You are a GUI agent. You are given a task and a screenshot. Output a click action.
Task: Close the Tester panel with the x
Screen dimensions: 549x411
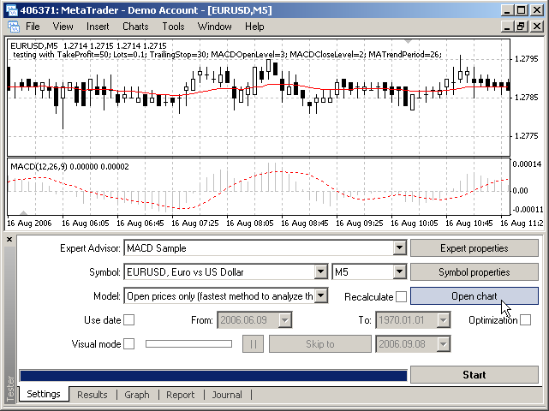(9, 240)
